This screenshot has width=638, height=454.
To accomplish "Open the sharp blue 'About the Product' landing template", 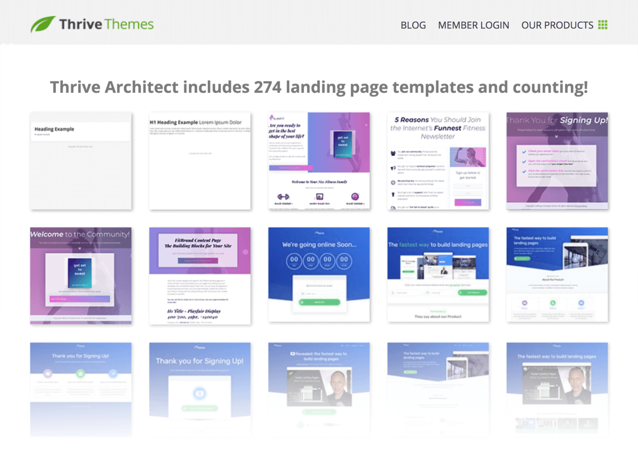I will pyautogui.click(x=557, y=275).
